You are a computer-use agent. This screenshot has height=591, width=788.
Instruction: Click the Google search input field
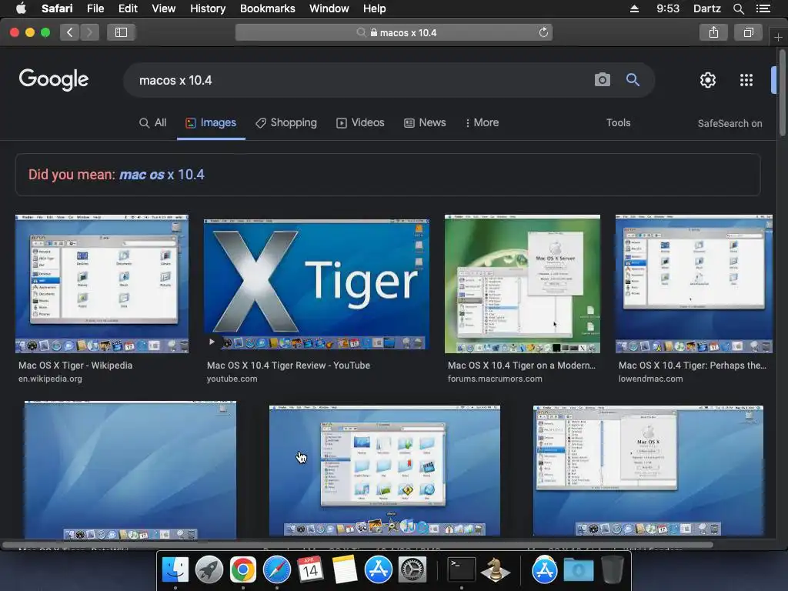[x=362, y=80]
